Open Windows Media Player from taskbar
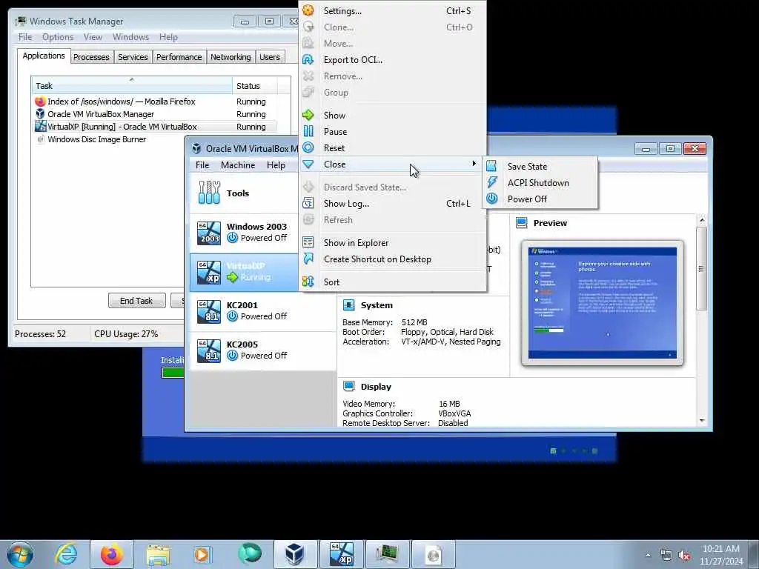Image resolution: width=759 pixels, height=569 pixels. tap(202, 554)
